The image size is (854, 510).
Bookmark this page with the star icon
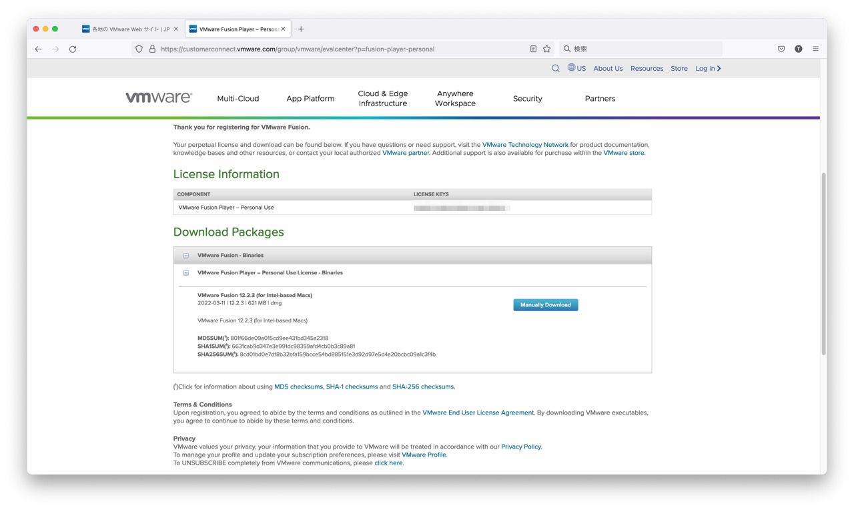(x=547, y=49)
